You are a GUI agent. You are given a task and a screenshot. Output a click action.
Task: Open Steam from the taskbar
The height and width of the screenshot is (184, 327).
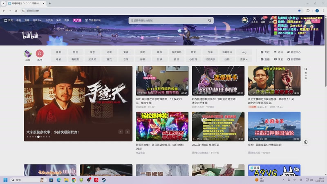[104, 180]
